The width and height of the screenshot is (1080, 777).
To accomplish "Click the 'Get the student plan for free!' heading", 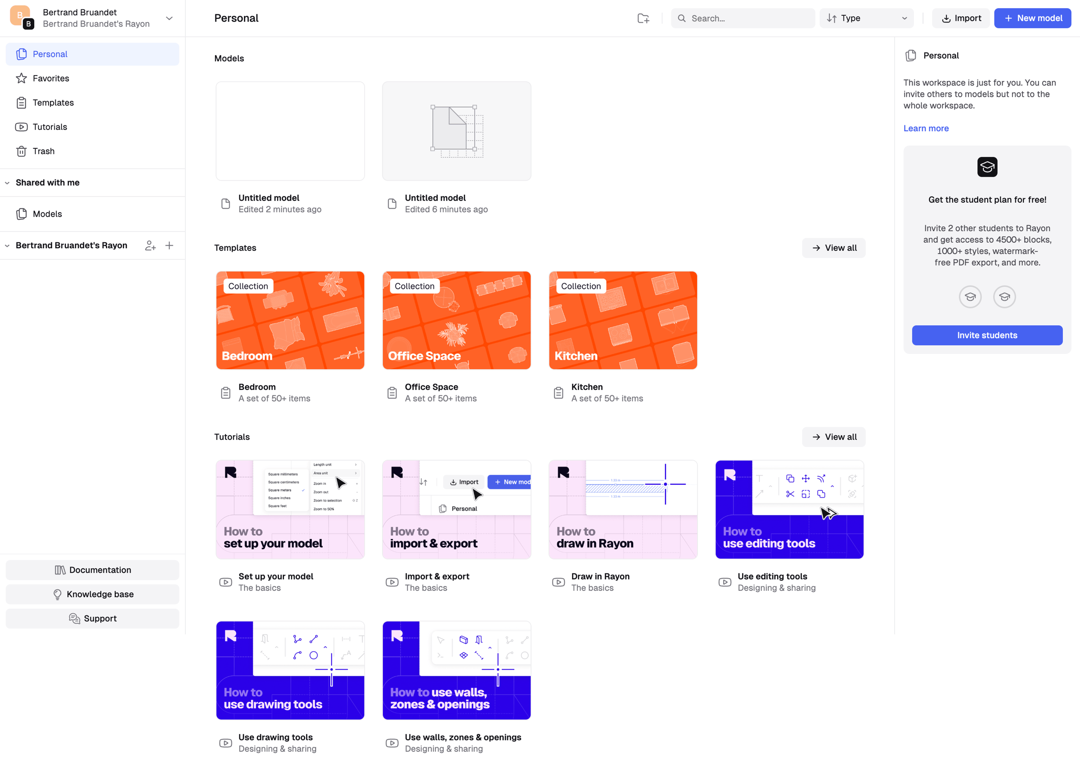I will click(987, 200).
